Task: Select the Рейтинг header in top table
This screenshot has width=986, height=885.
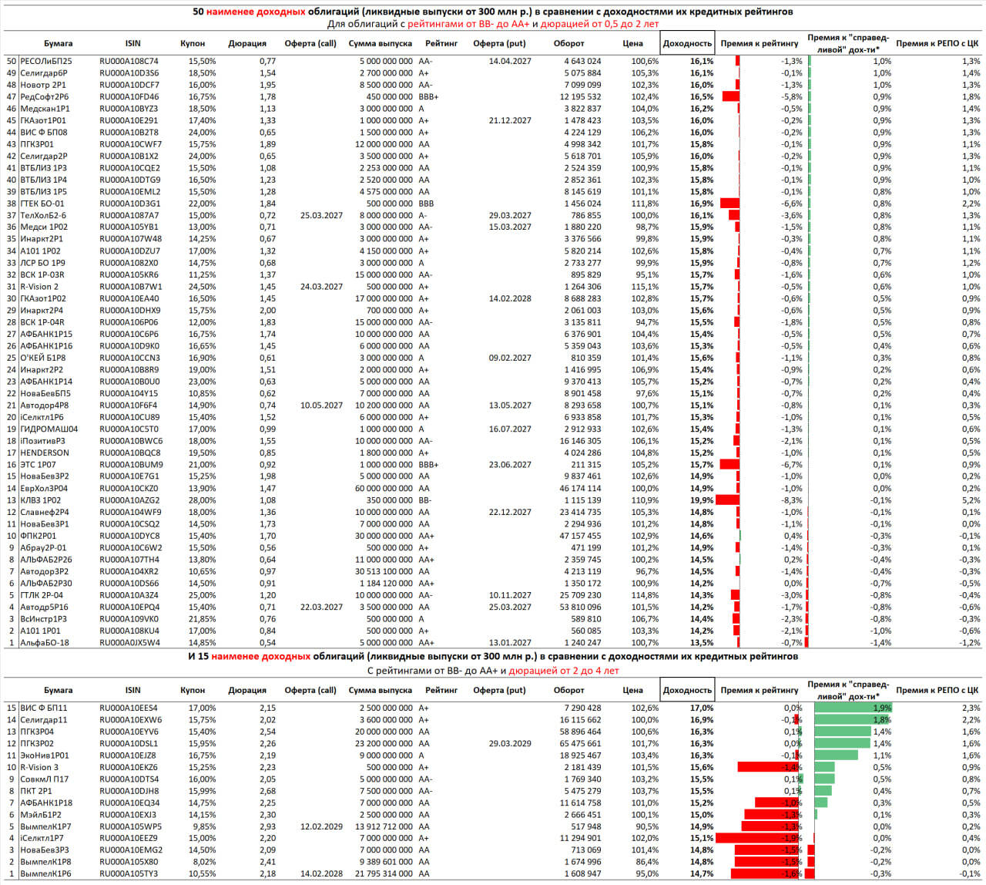Action: coord(441,43)
